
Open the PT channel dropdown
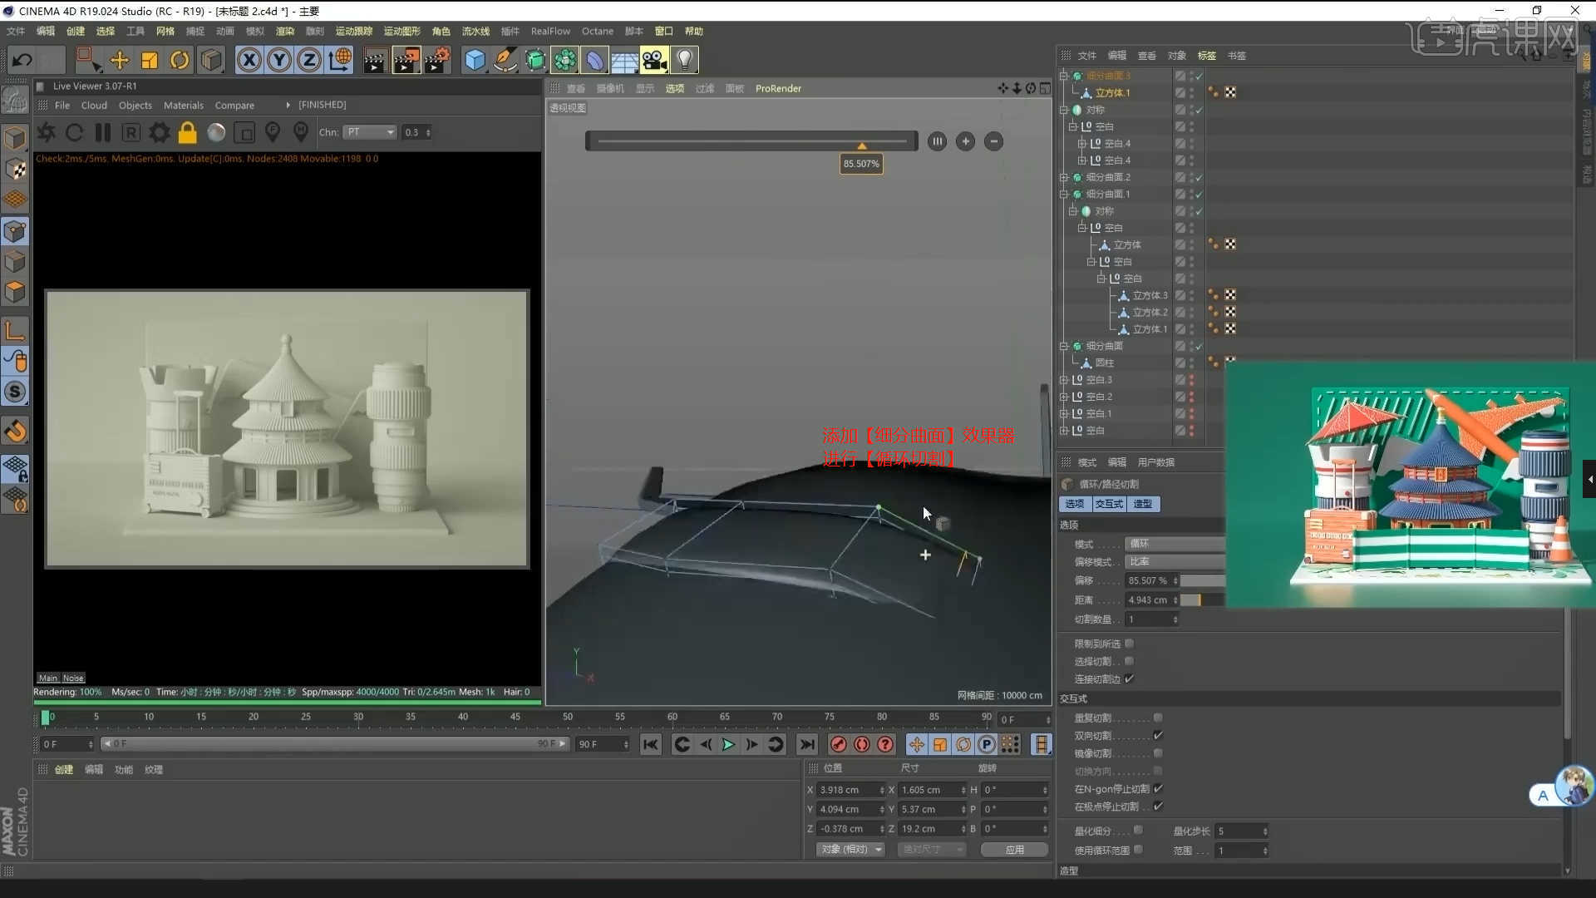coord(371,132)
